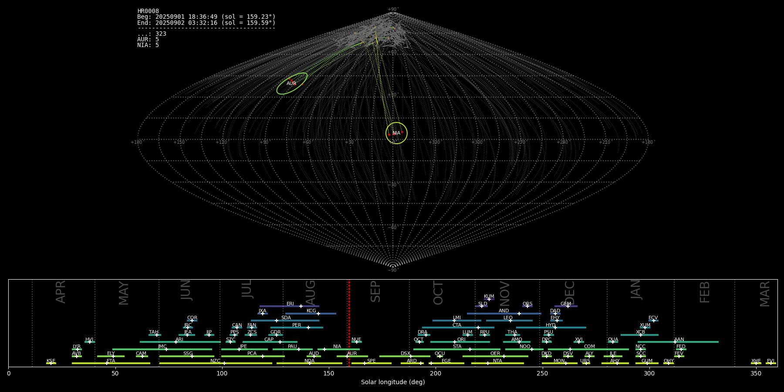Image resolution: width=784 pixels, height=392 pixels.
Task: Click the ARI shower label in timeline
Action: [x=179, y=340]
